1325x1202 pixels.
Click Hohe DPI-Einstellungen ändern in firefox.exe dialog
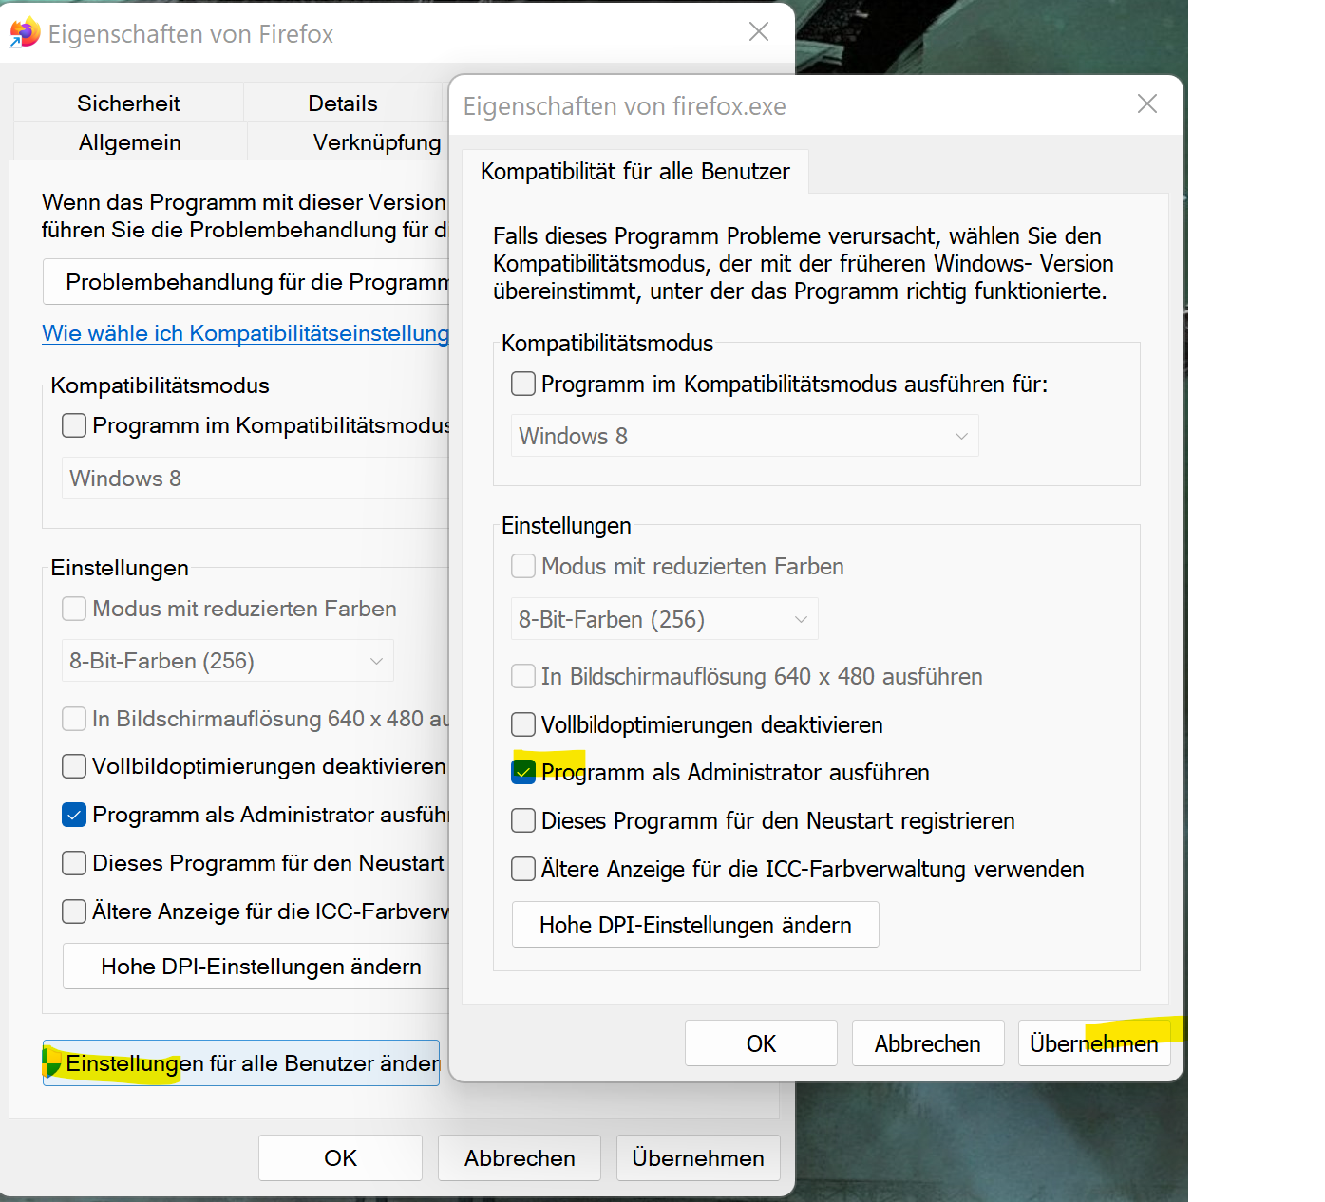click(x=695, y=925)
